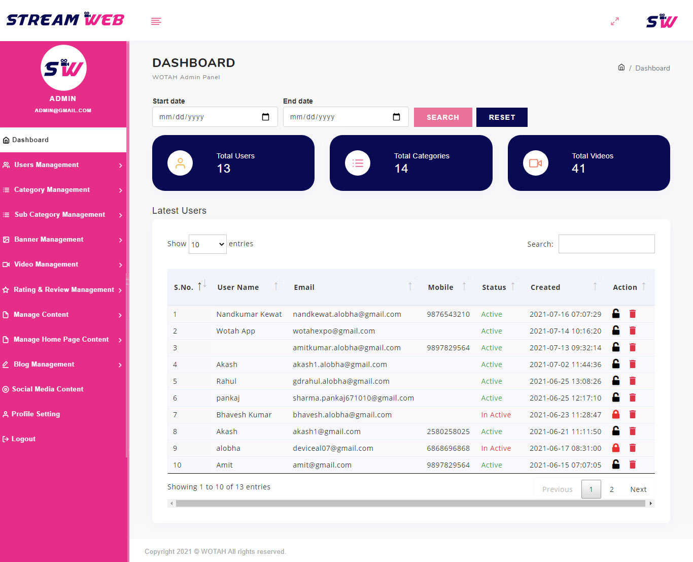Toggle lock status for Wotah App user

coord(615,330)
